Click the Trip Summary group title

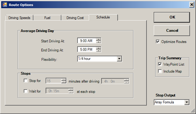(170, 58)
